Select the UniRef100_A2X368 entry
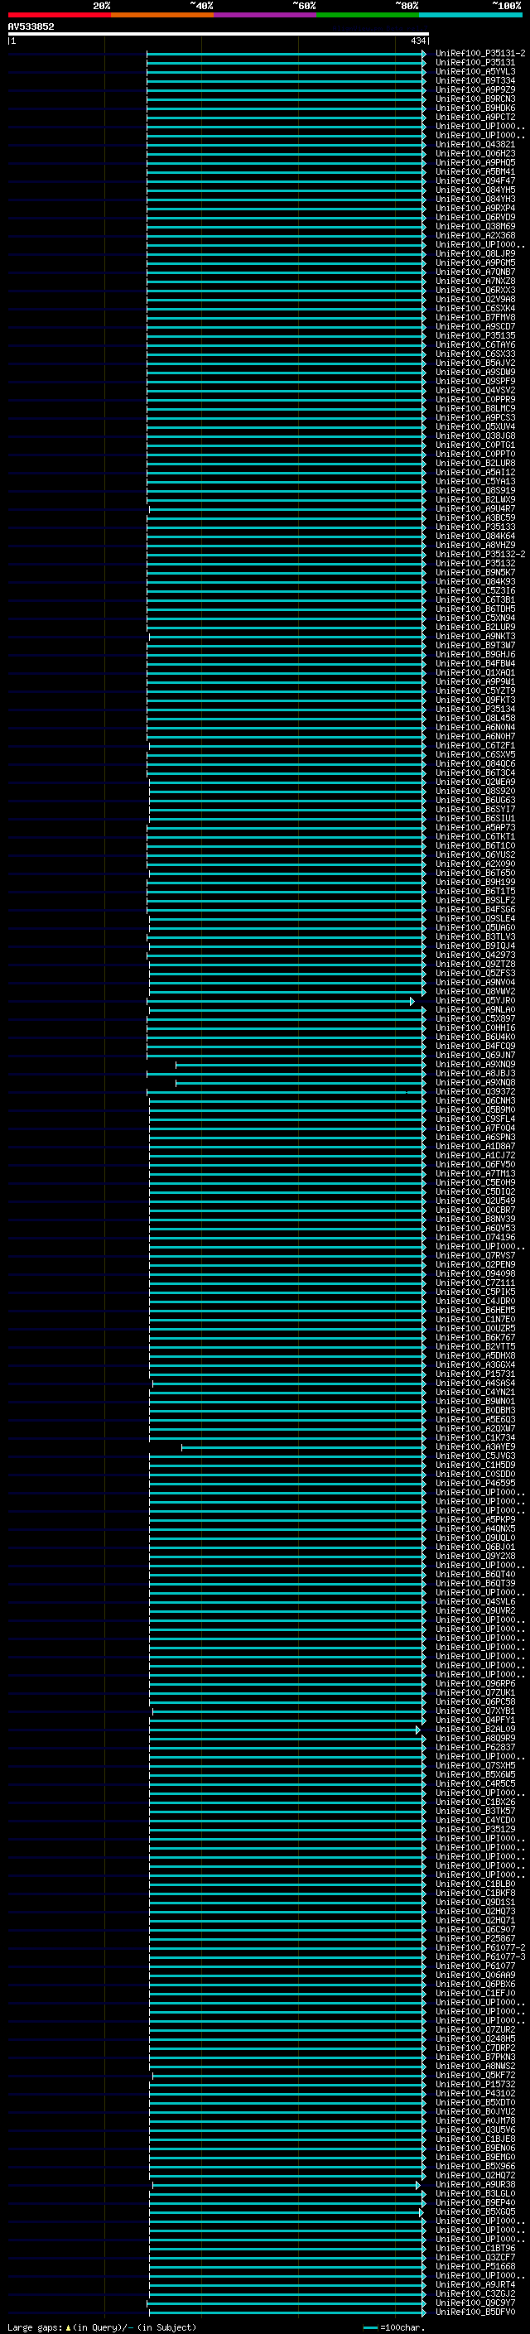Viewport: 530px width, 2334px height. click(x=475, y=236)
